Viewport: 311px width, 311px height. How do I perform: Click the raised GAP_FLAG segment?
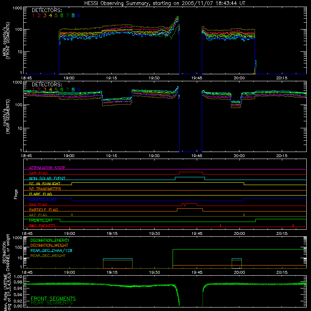coord(191,172)
